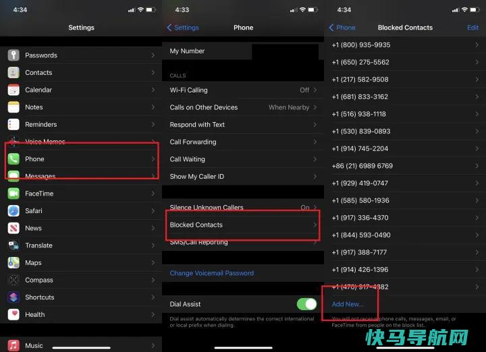Screen dimensions: 486x352
Task: Tap the Calendar app icon
Action: (13, 90)
